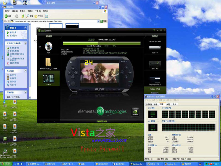Switch to 用户 tab in Task Manager

click(174, 105)
